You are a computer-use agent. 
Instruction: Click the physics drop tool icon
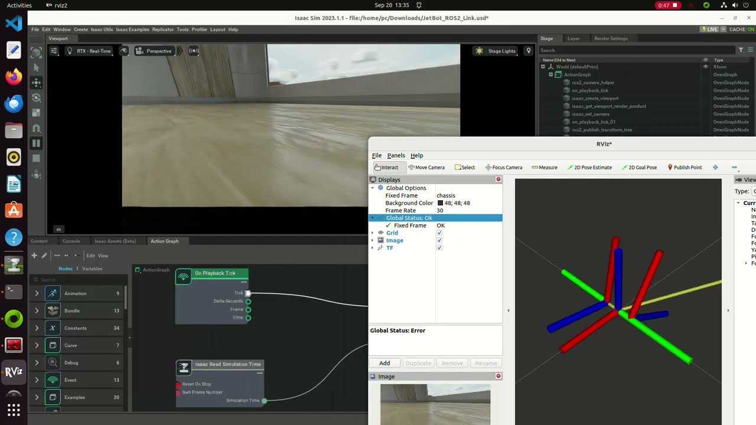(36, 174)
